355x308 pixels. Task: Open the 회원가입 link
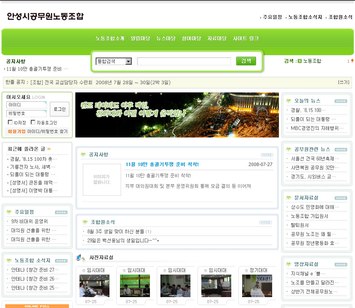pos(16,131)
